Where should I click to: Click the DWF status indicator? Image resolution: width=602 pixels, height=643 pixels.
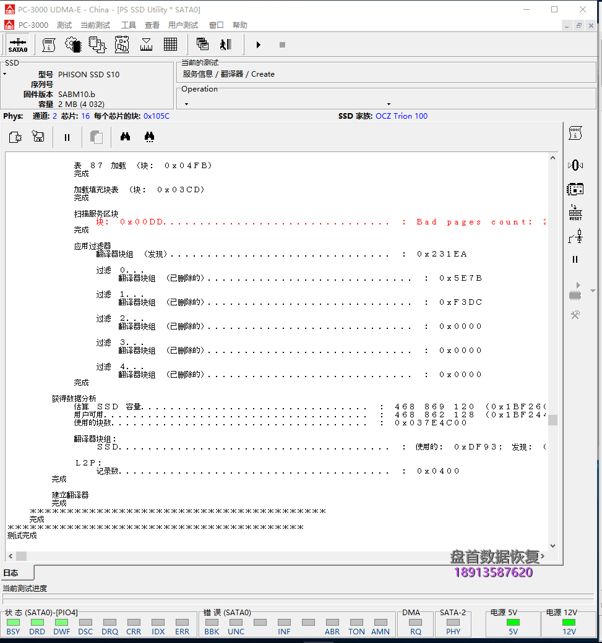[61, 623]
